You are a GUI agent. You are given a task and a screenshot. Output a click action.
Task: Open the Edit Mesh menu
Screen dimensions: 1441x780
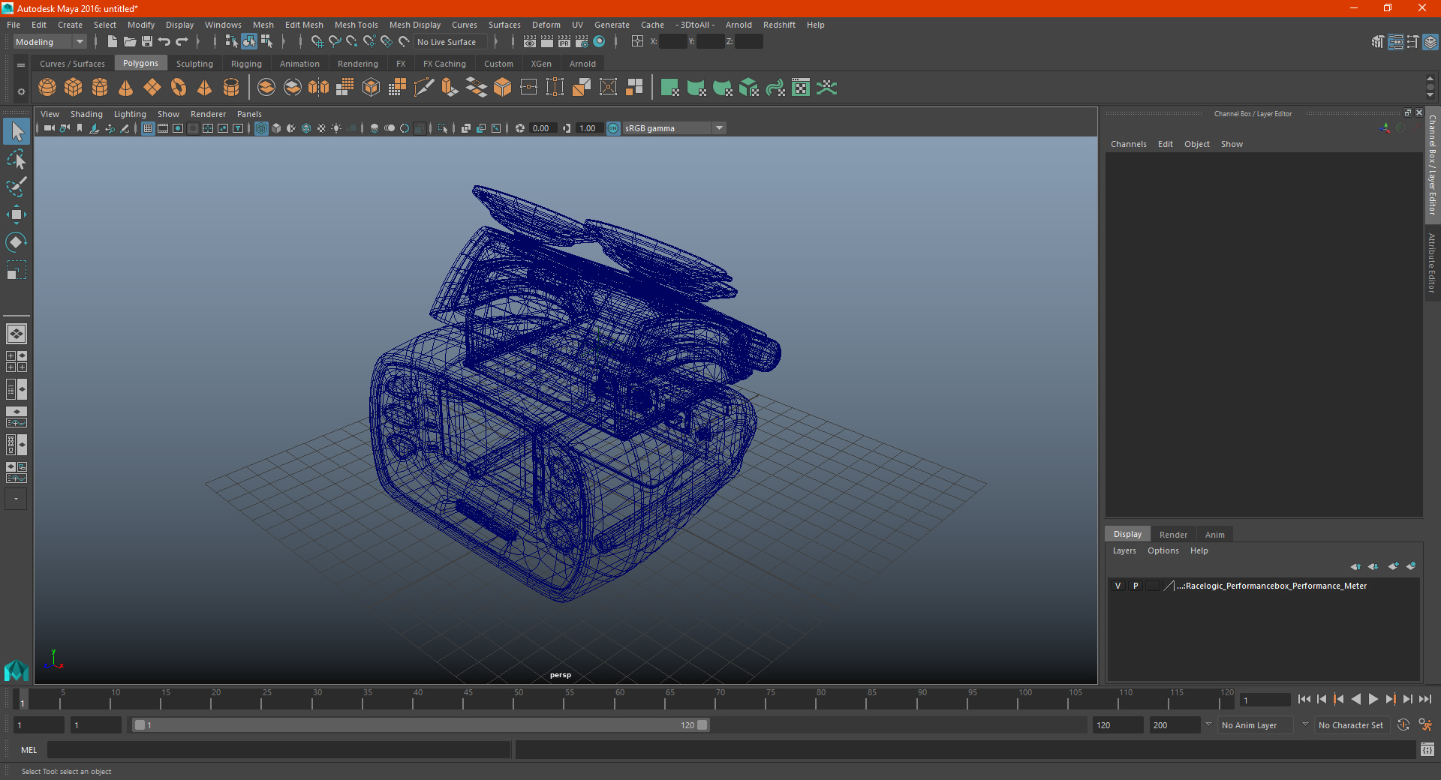click(x=304, y=25)
